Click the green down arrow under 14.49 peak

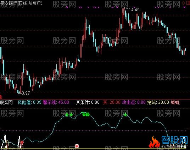[125, 114]
